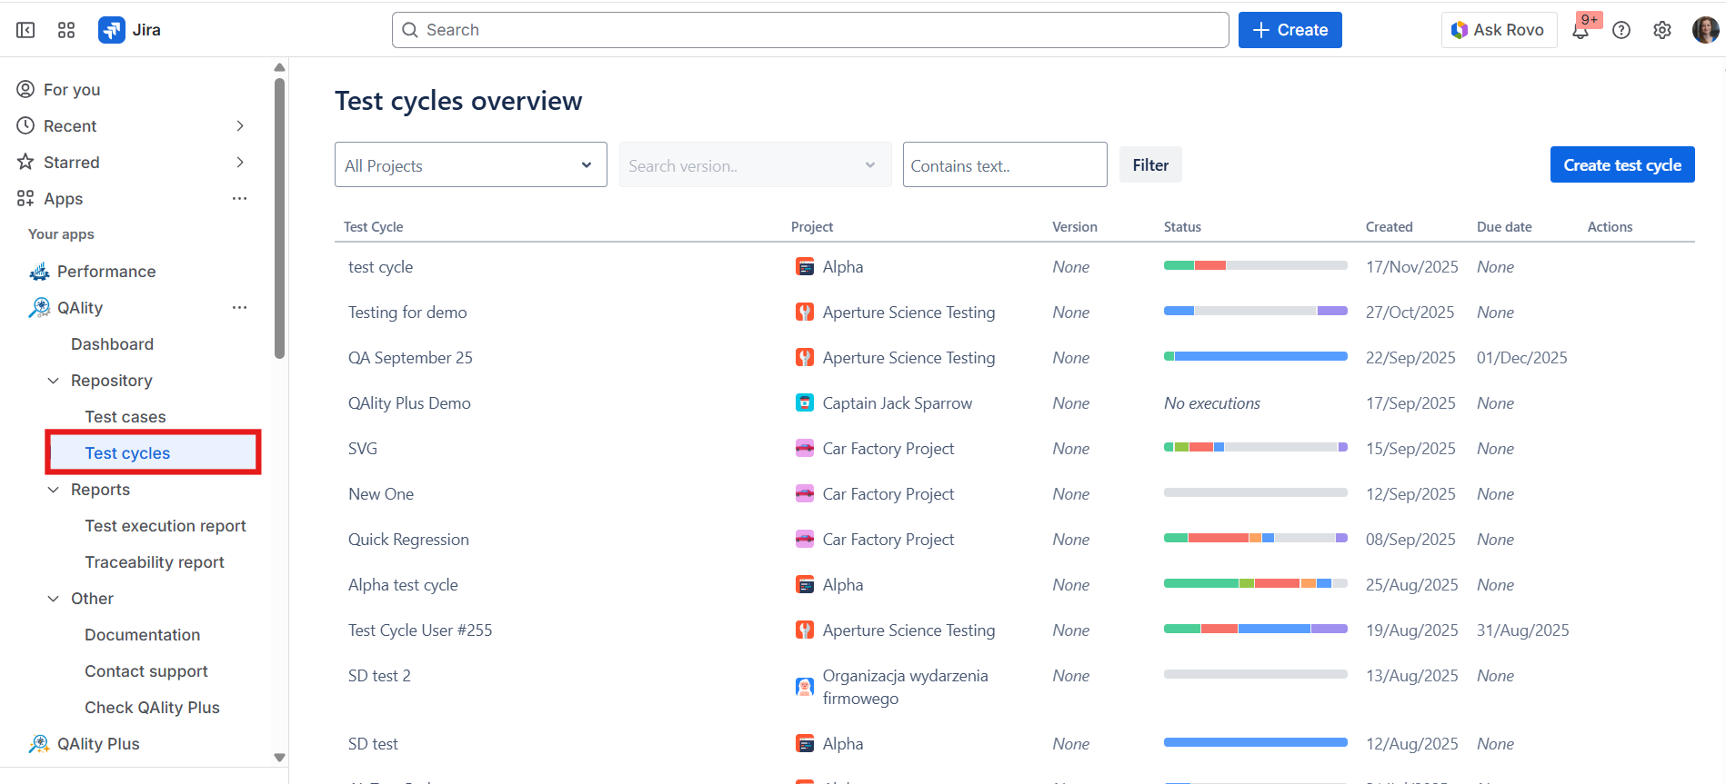Open the Performance app icon

39,271
